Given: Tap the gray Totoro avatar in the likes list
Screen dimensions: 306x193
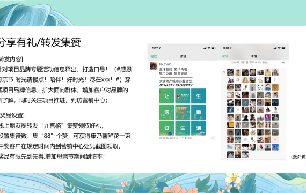Looking at the screenshot, I should pyautogui.click(x=253, y=132).
